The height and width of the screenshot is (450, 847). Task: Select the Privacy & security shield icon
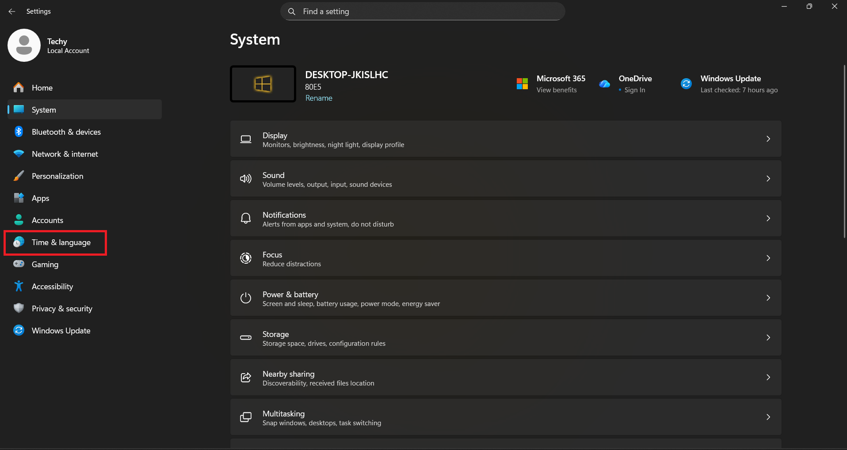19,308
